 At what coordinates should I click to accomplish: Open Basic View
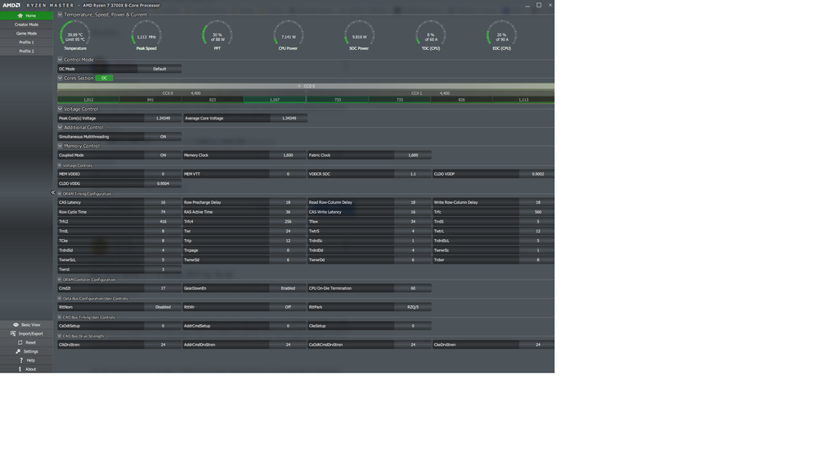tap(26, 324)
